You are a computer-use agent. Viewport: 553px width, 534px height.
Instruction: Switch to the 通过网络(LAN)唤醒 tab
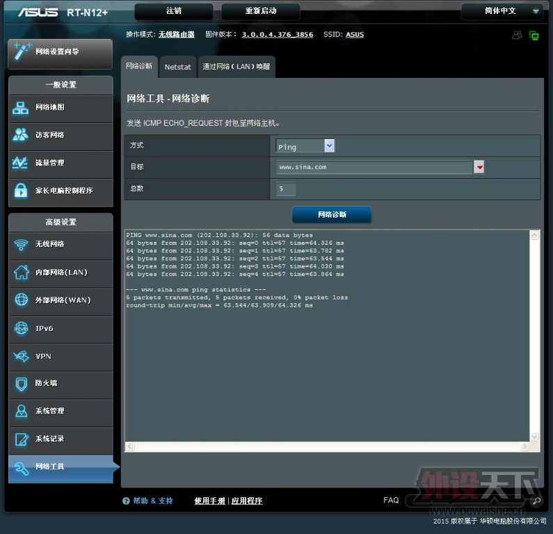click(237, 67)
